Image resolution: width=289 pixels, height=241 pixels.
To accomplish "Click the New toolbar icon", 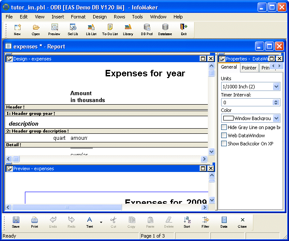I will pos(18,30).
